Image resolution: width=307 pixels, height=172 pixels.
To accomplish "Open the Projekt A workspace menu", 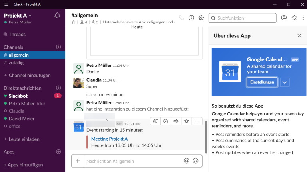I will click(x=18, y=15).
